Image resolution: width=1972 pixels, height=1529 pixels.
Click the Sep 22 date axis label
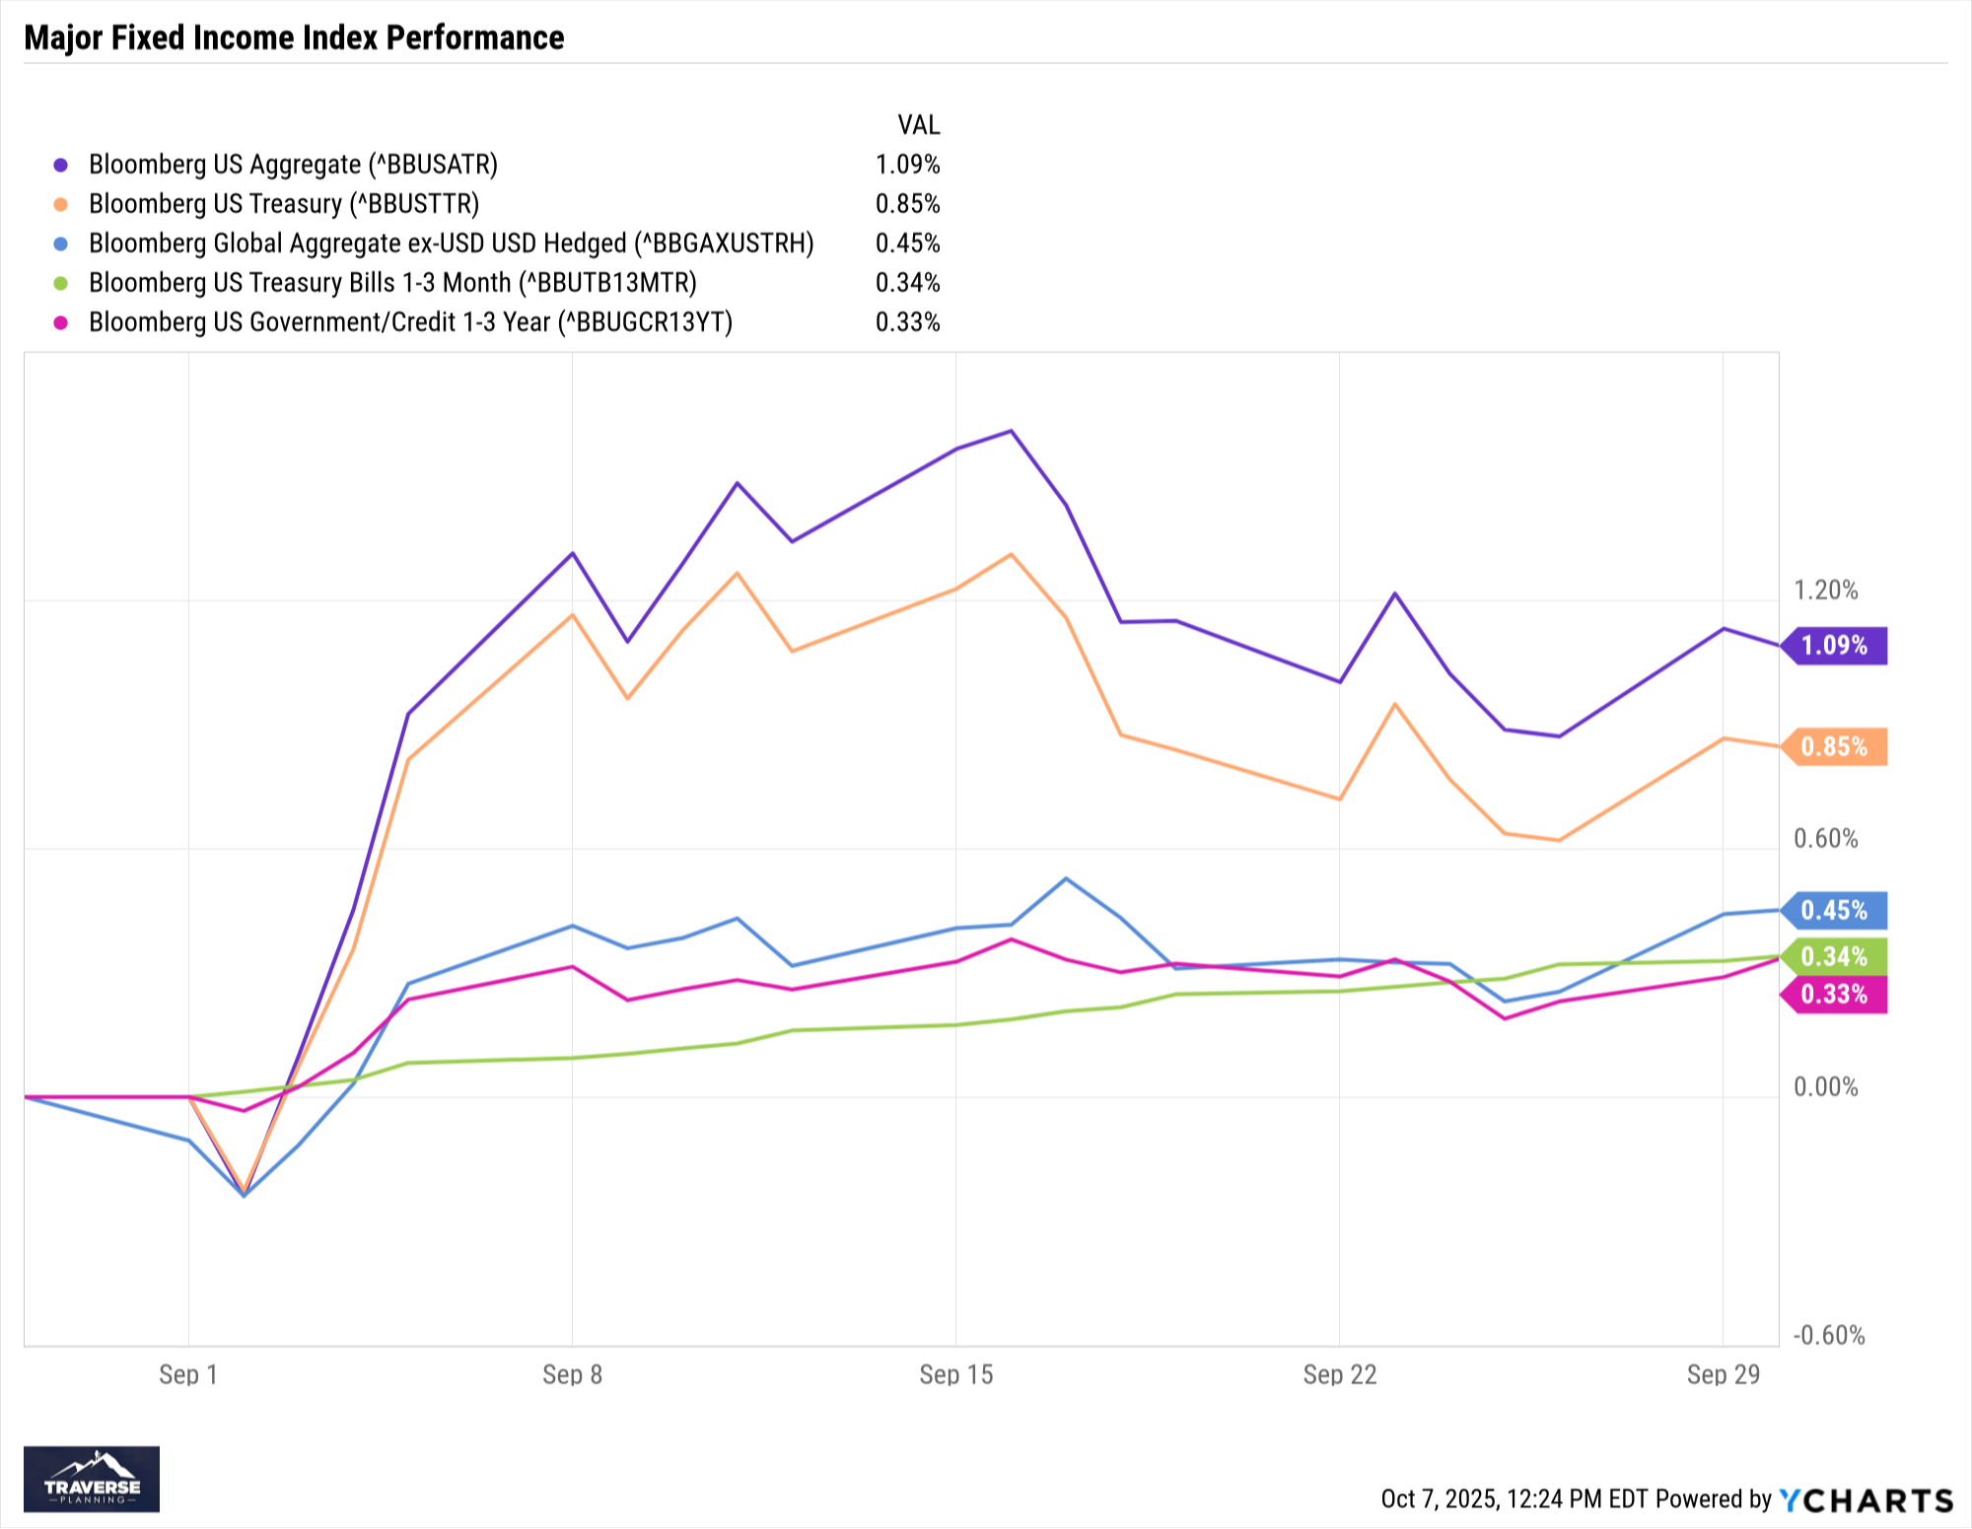1339,1374
